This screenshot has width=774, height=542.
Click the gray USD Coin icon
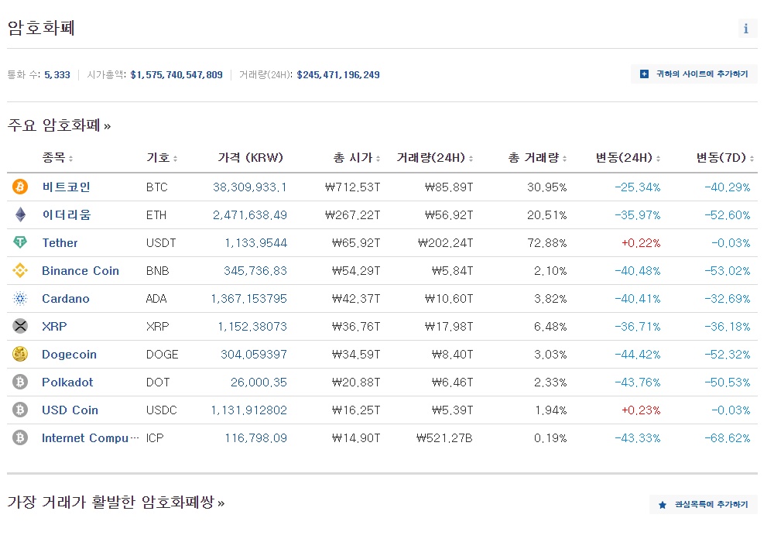[x=20, y=410]
